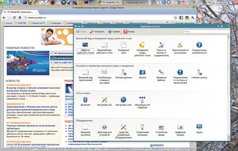Open the Локаль settings module
The image size is (238, 151).
point(142,74)
